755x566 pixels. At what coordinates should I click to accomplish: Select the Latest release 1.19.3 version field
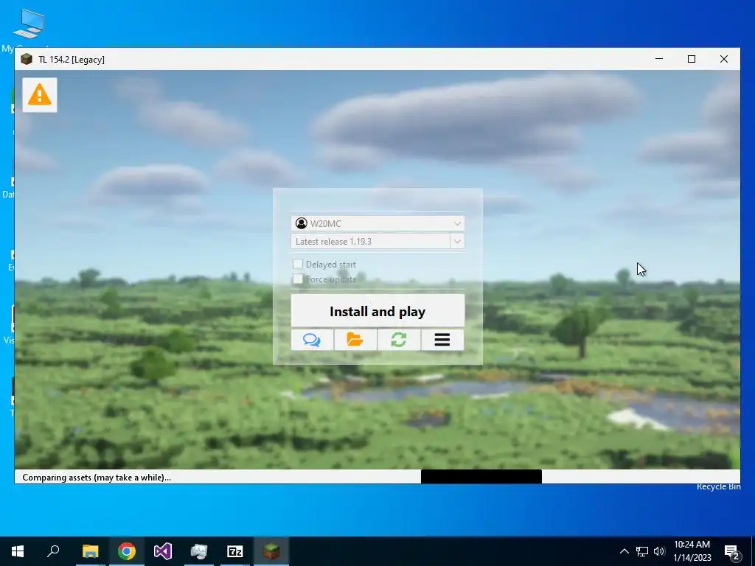[x=370, y=241]
